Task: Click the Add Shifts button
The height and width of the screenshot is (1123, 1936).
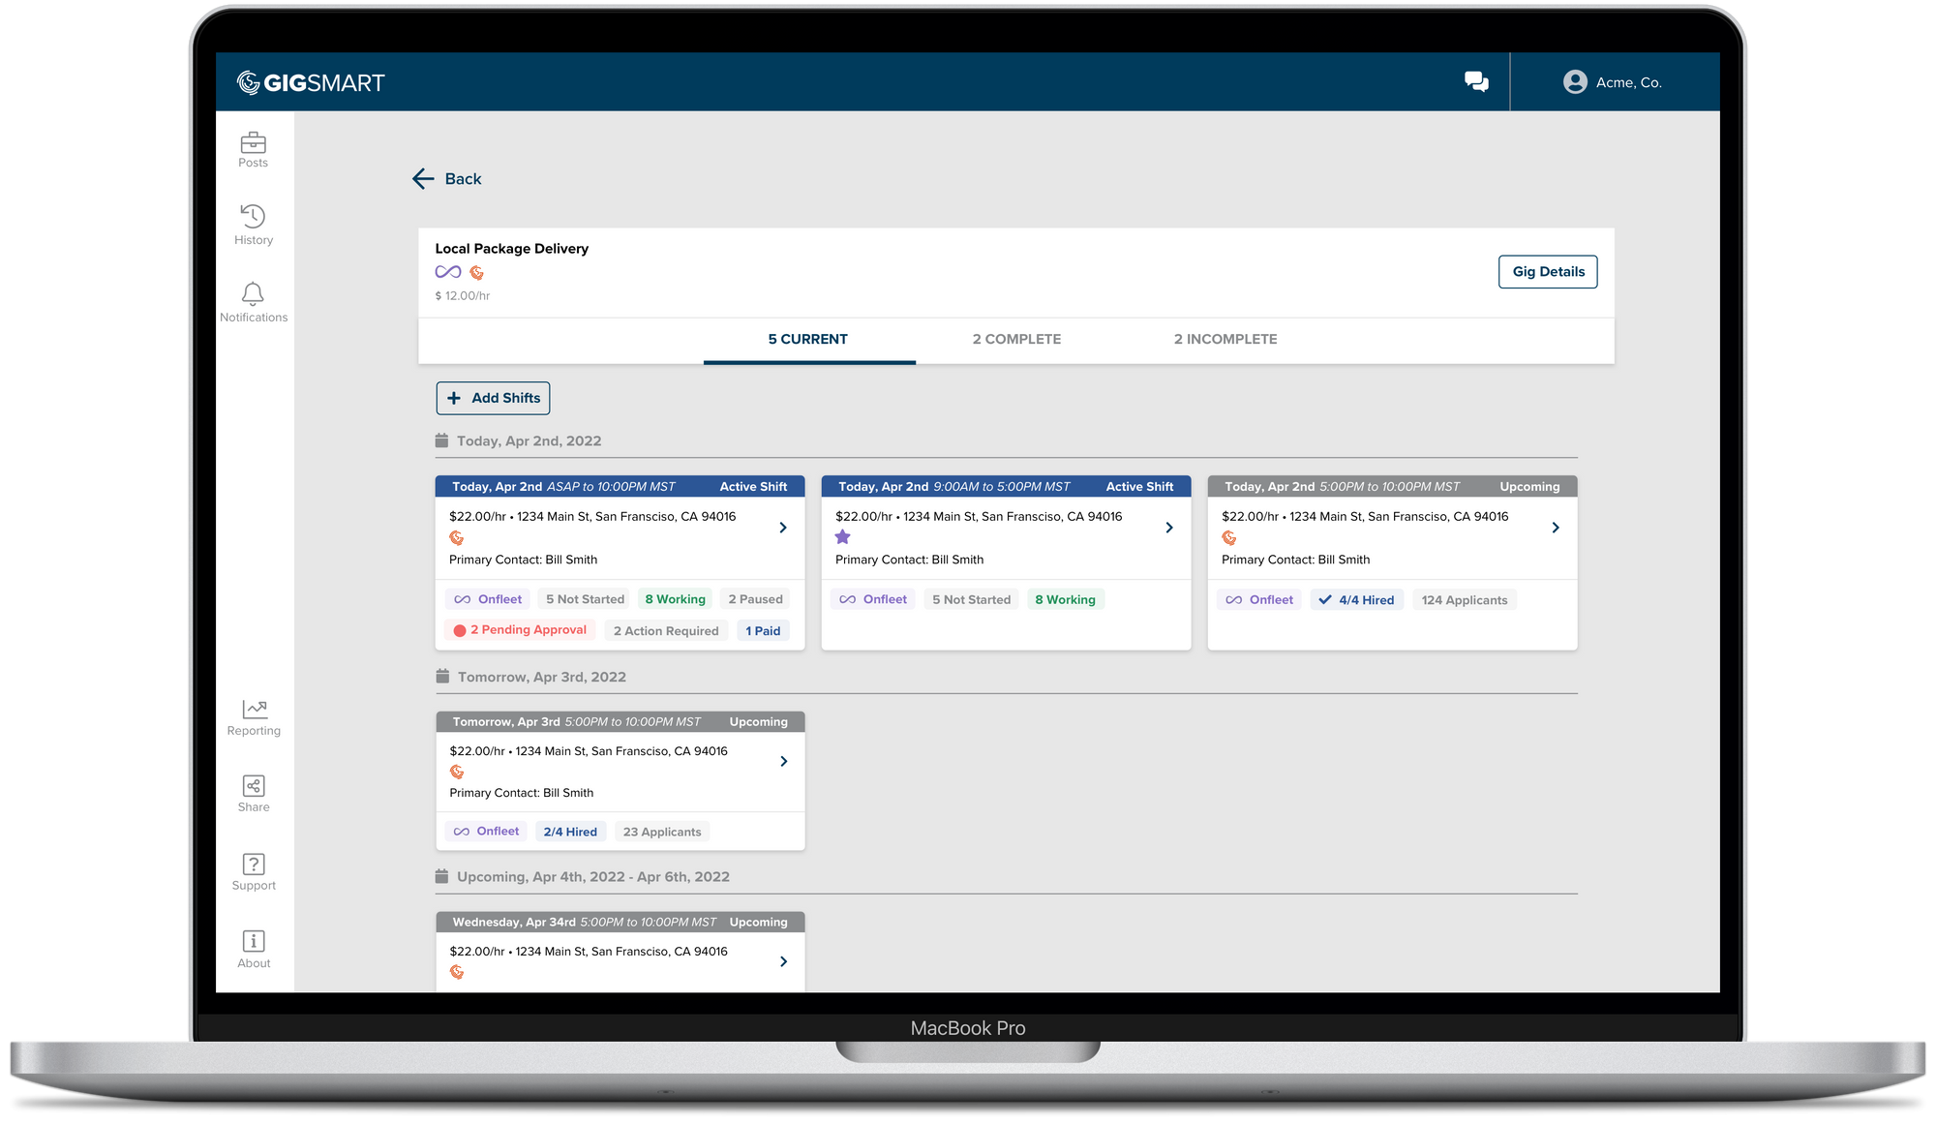Action: pyautogui.click(x=494, y=398)
